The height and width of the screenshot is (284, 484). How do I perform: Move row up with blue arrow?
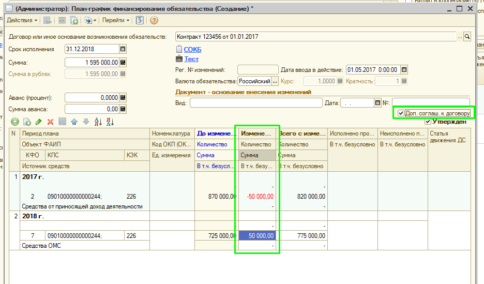(x=74, y=122)
